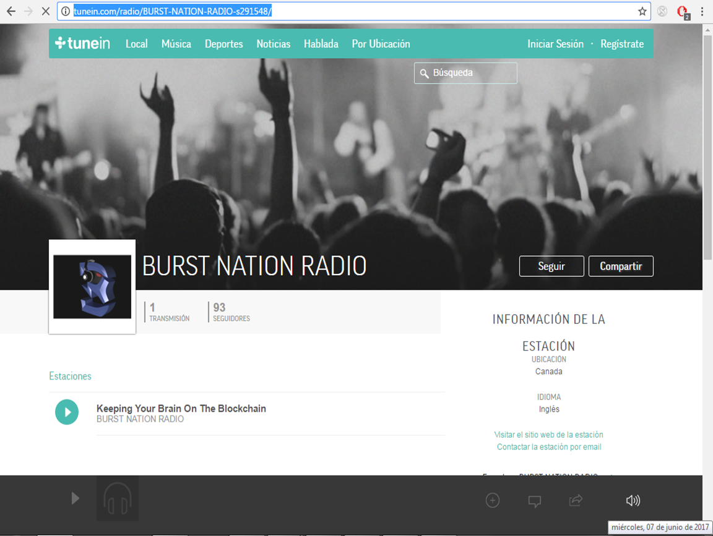View site info icon in address bar
Screen dimensions: 713x536
coord(66,11)
